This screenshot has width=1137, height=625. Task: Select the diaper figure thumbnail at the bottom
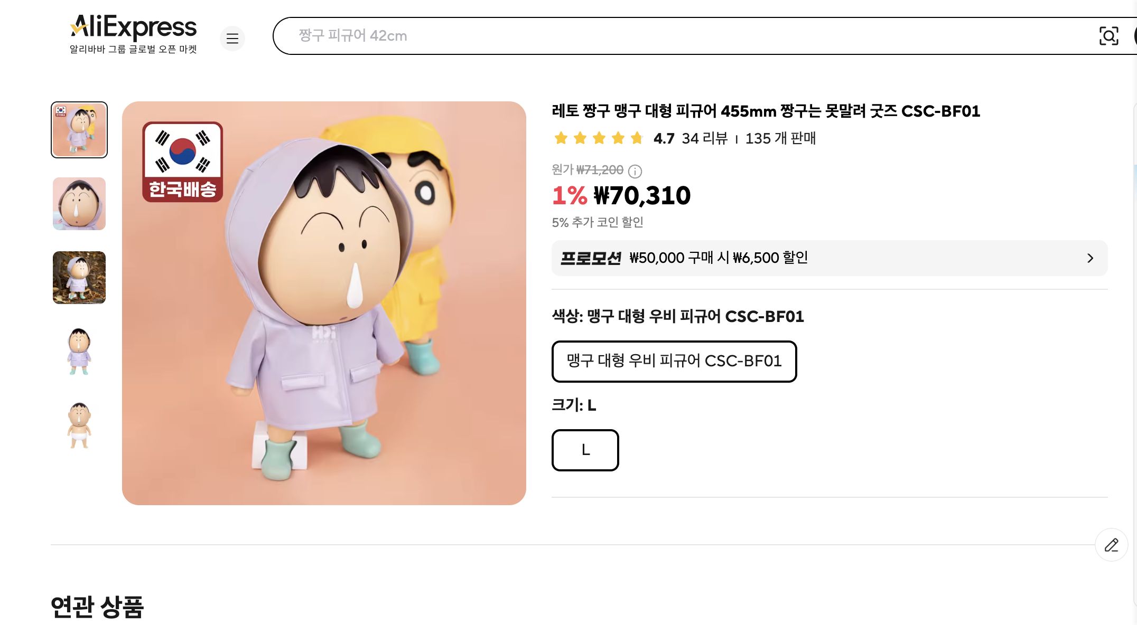(79, 425)
